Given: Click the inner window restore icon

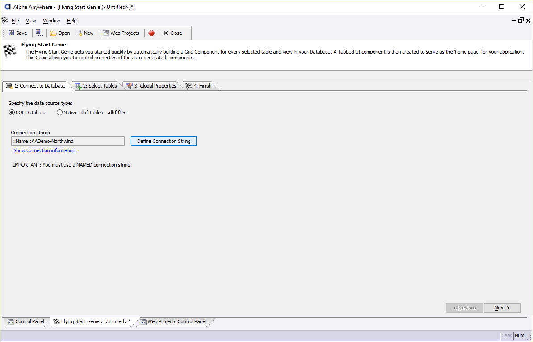Looking at the screenshot, I should click(x=521, y=21).
